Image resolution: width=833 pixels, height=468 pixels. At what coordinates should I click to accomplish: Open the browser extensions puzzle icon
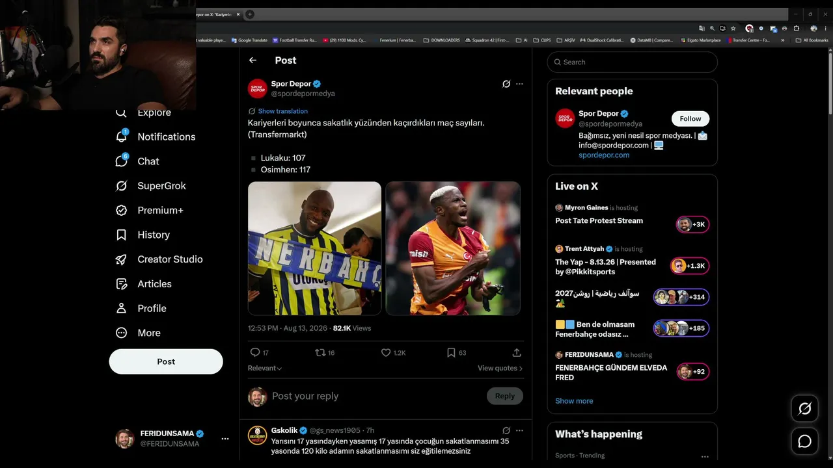pos(796,29)
